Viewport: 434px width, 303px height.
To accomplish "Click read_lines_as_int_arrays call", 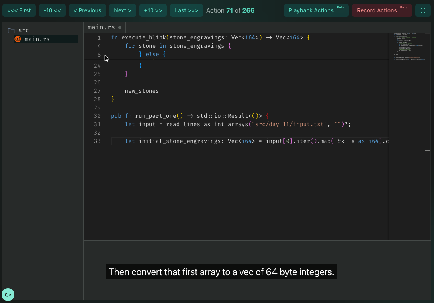I will [x=207, y=125].
